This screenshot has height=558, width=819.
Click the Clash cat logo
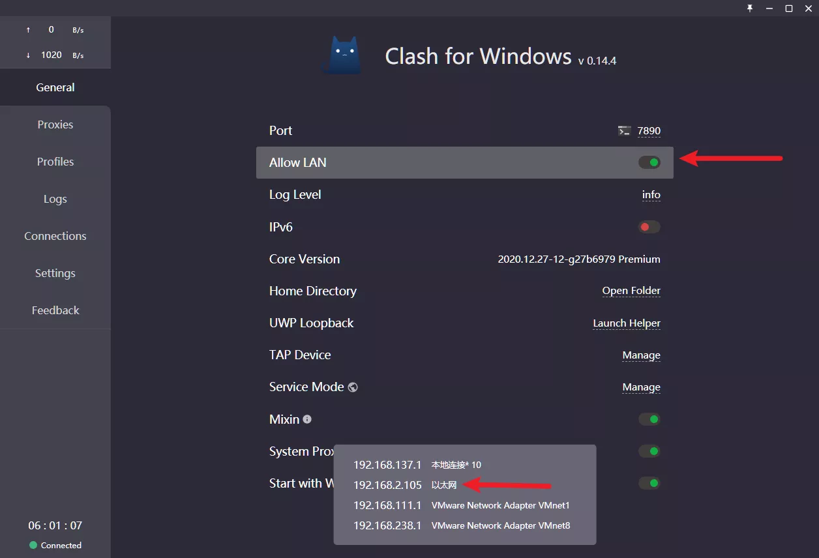[341, 54]
